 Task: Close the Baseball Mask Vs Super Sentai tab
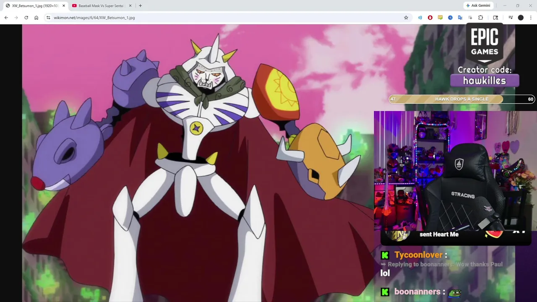click(130, 6)
